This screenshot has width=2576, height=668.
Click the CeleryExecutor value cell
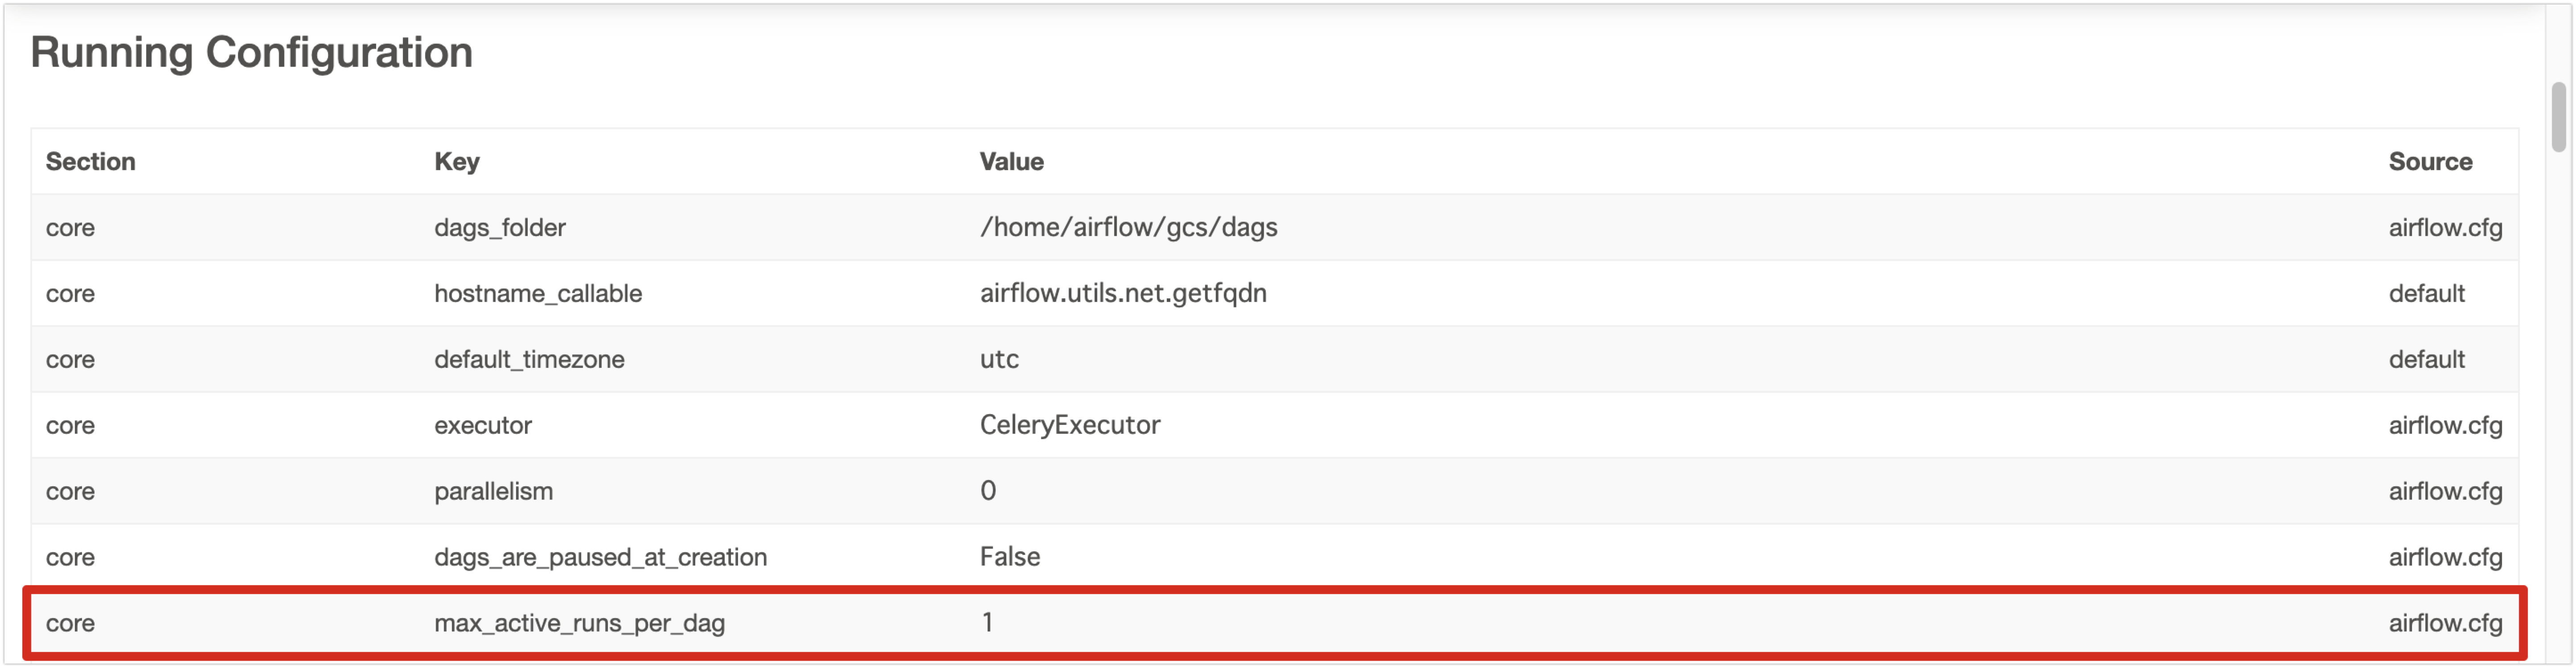(x=1070, y=425)
